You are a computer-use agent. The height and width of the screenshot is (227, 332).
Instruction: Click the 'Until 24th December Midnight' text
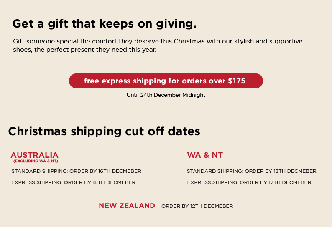[166, 95]
